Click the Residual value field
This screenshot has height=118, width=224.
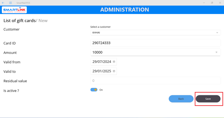(x=155, y=81)
